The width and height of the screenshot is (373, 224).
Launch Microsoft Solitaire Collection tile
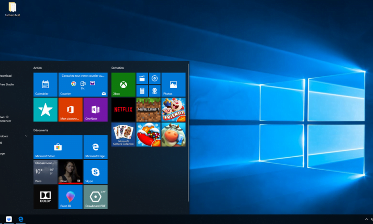(123, 134)
